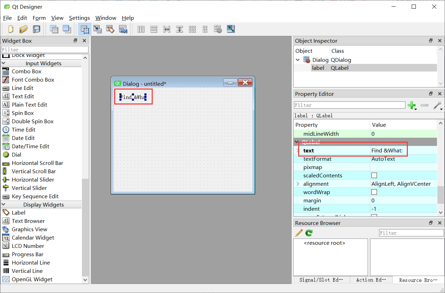
Task: Bring the selected widget to front
Action: [67, 29]
